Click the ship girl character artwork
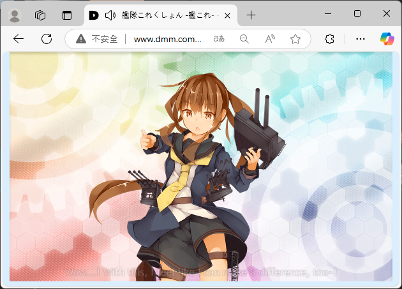The width and height of the screenshot is (402, 289). [187, 177]
